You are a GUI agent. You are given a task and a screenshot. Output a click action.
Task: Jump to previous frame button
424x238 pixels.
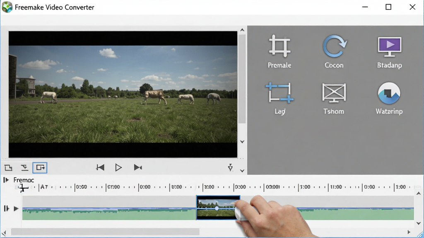pos(100,168)
